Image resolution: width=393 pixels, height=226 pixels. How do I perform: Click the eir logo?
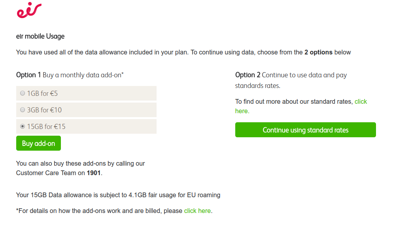pos(29,10)
